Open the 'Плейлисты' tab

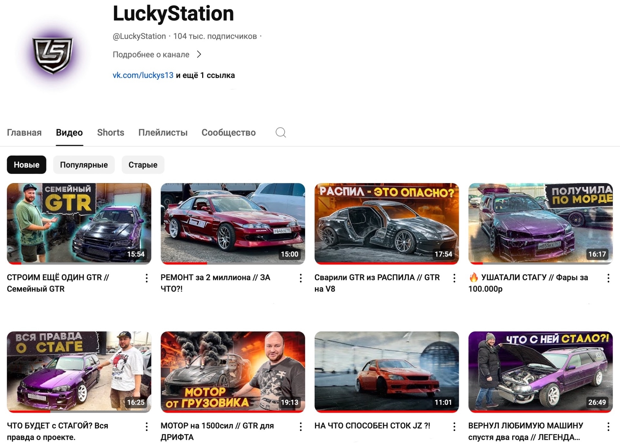click(x=163, y=133)
